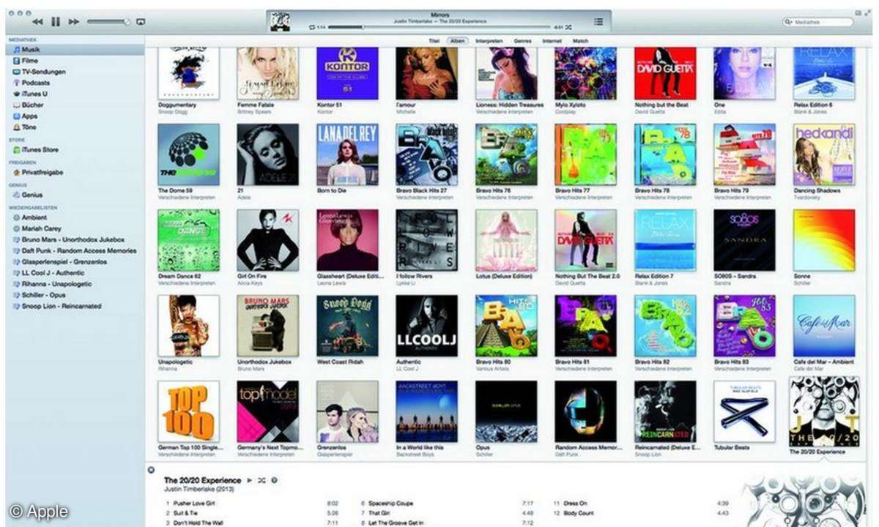Click the now playing album artwork

(280, 21)
